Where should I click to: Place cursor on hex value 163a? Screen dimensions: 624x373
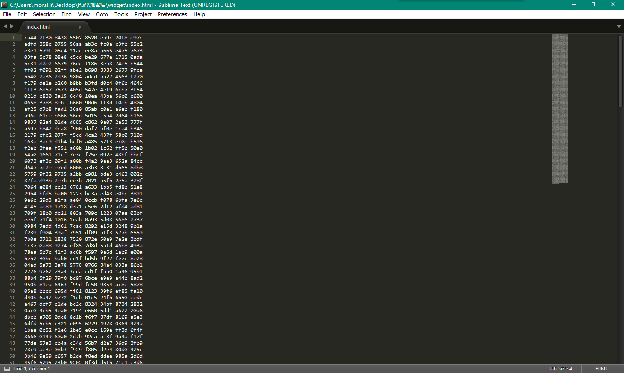pyautogui.click(x=30, y=142)
